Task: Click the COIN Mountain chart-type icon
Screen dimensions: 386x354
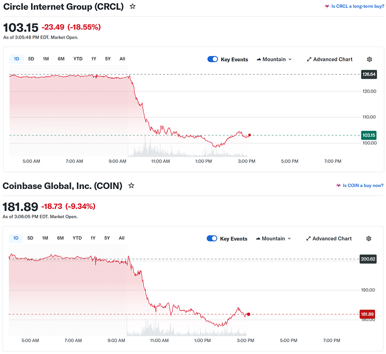Action: [x=258, y=238]
